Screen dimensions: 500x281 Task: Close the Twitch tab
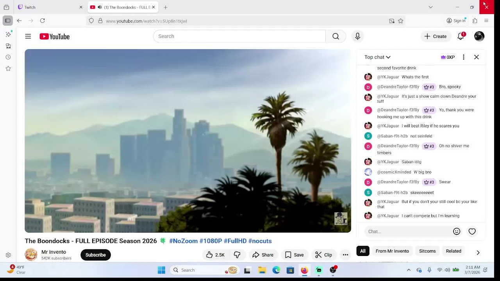point(81,7)
